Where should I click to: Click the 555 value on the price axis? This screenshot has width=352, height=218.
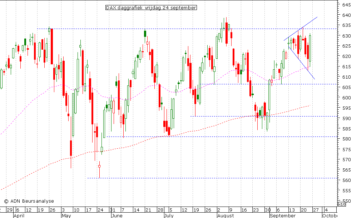pyautogui.click(x=347, y=190)
